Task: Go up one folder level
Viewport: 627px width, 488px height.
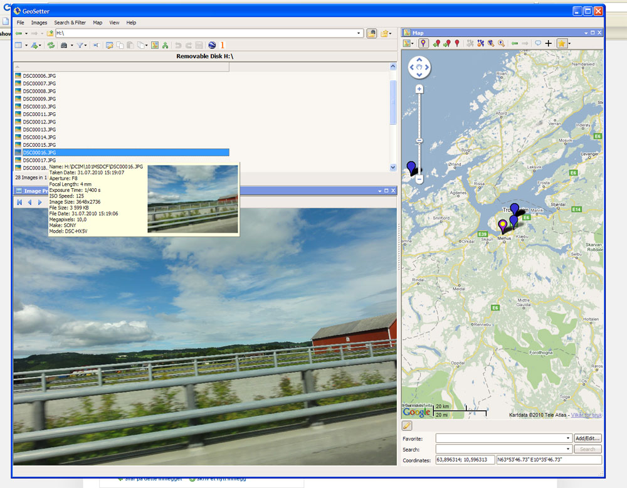Action: (50, 33)
